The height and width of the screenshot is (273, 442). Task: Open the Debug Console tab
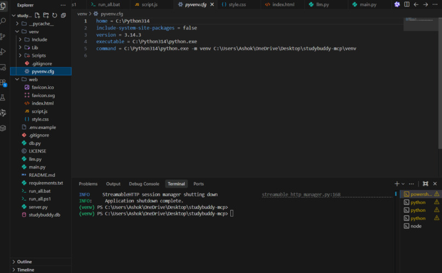click(144, 184)
